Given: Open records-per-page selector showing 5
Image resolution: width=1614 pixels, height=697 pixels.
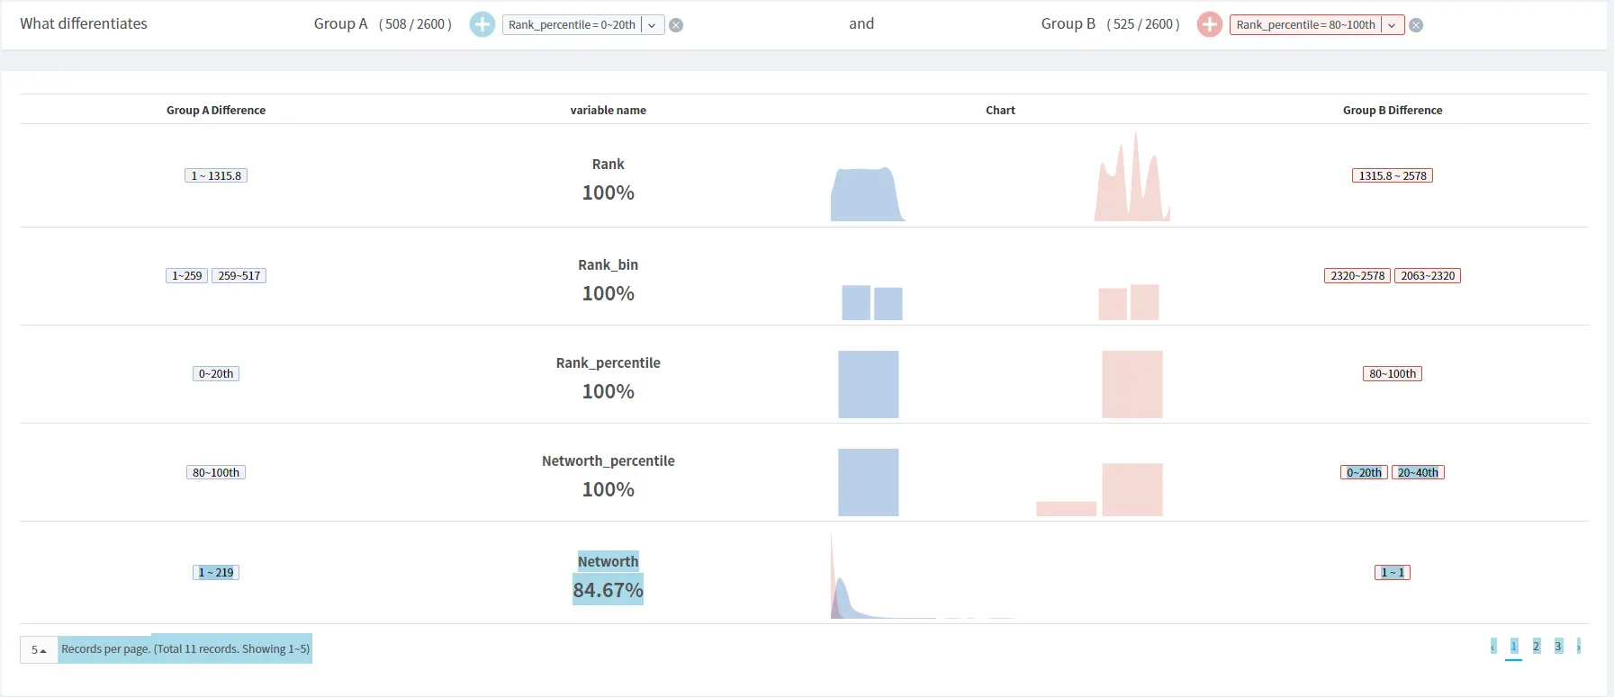Looking at the screenshot, I should (39, 649).
